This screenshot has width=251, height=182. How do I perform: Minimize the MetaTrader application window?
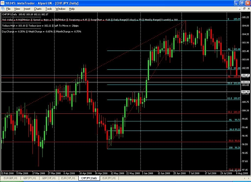pyautogui.click(x=237, y=3)
